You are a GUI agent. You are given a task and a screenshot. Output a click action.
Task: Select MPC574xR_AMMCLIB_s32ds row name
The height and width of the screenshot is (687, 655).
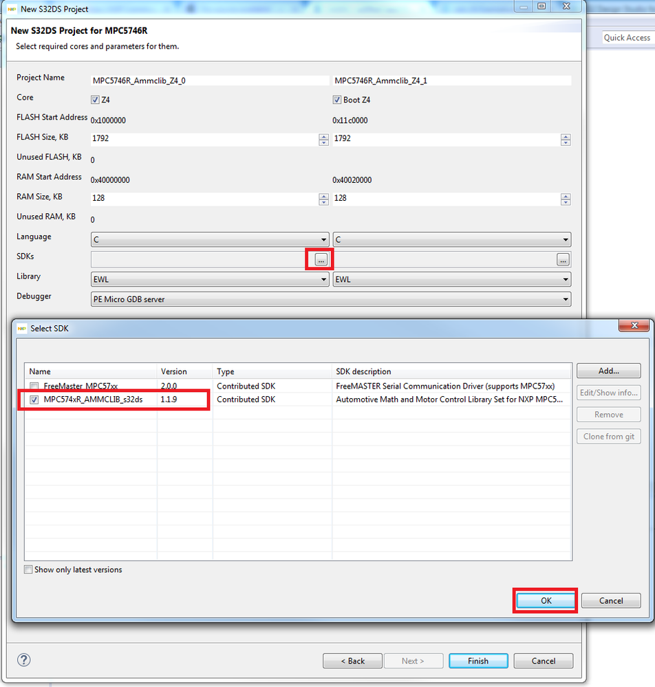[x=93, y=400]
